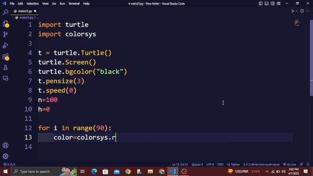This screenshot has height=176, width=313.
Task: Click 'for i in range(90):' line
Action: pyautogui.click(x=75, y=128)
